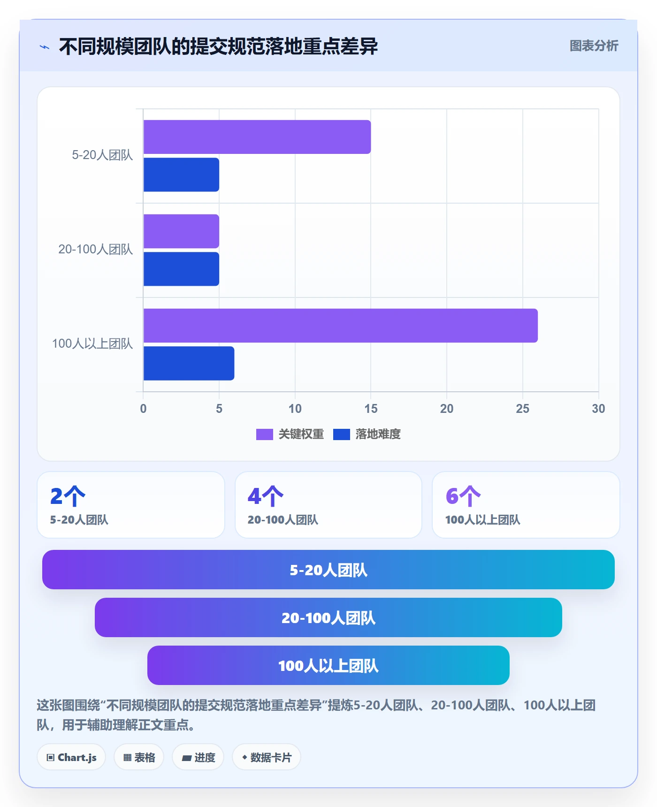Select the 数据卡片 tag chip
Image resolution: width=657 pixels, height=807 pixels.
click(x=267, y=757)
